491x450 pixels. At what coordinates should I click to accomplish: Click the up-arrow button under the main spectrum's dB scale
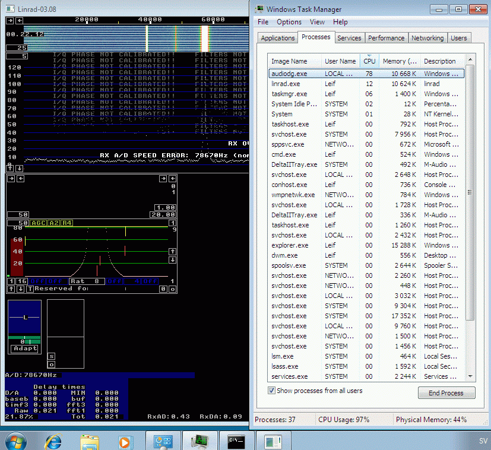[x=10, y=169]
